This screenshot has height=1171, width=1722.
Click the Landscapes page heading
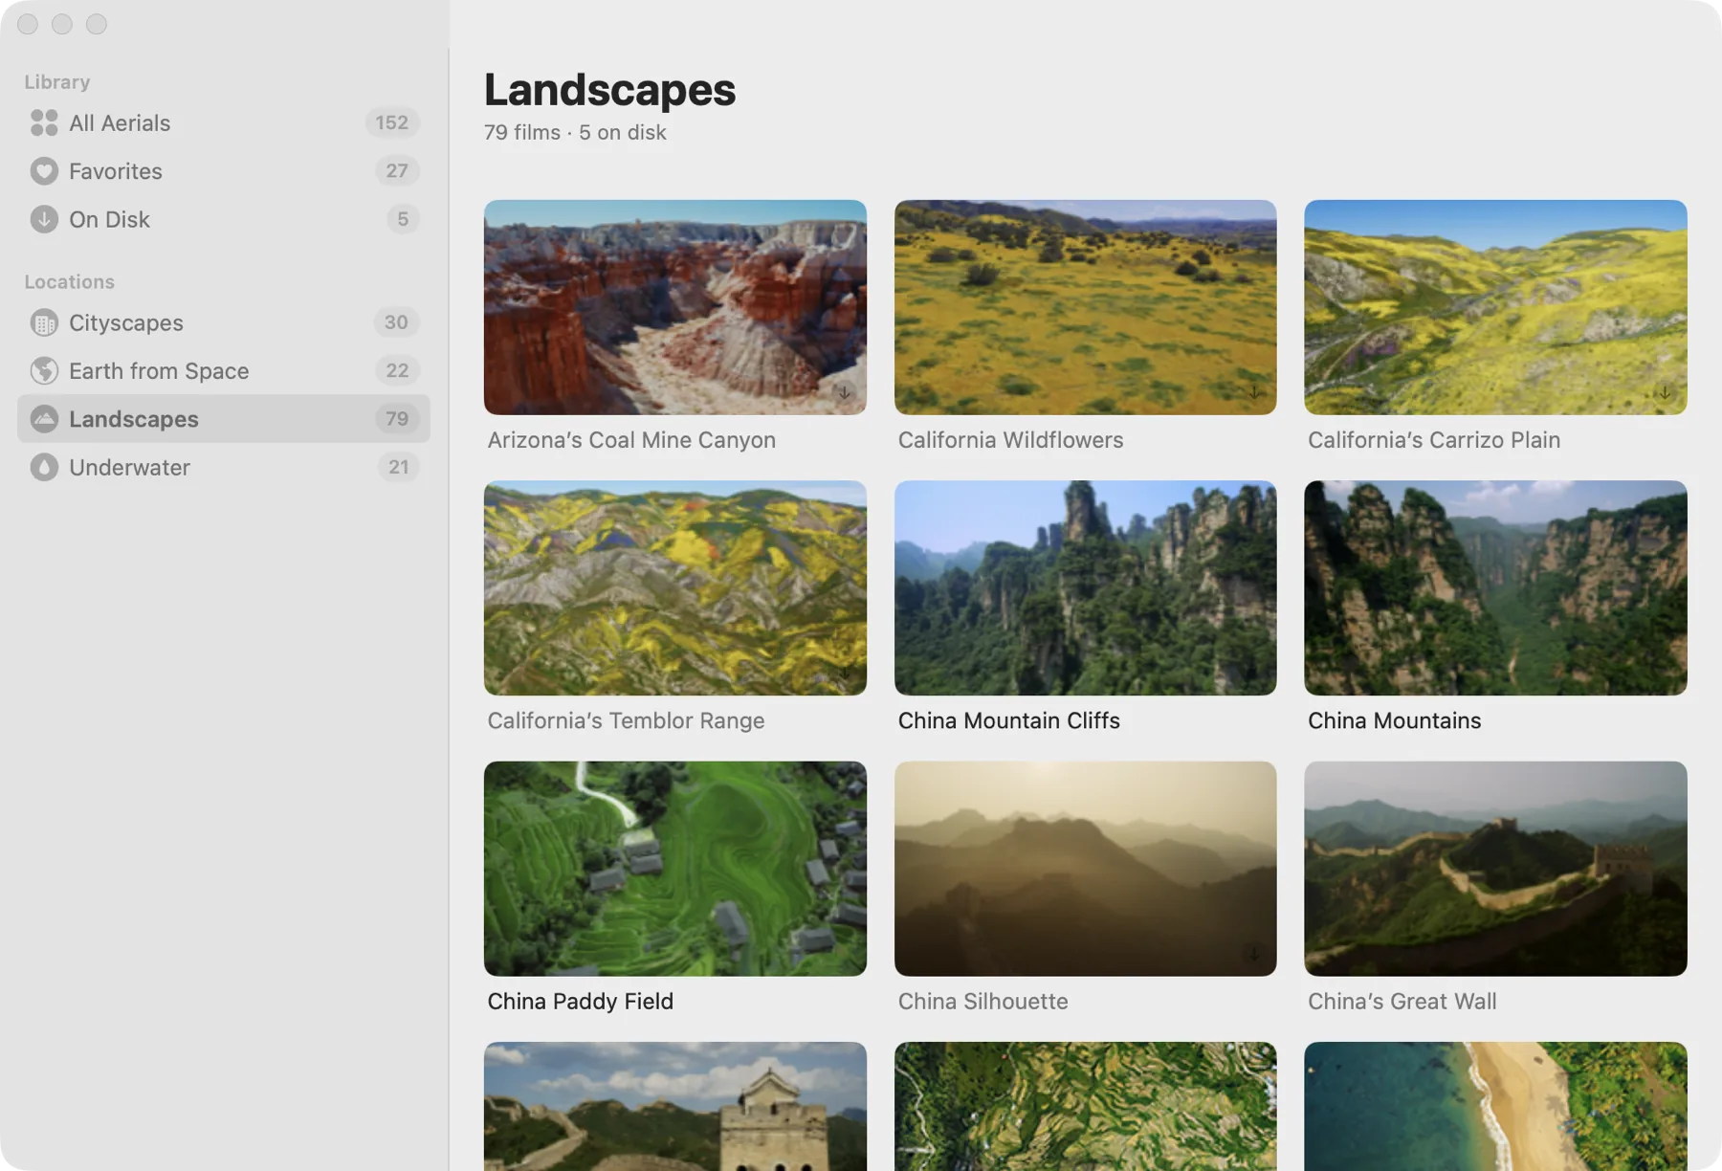click(x=610, y=90)
